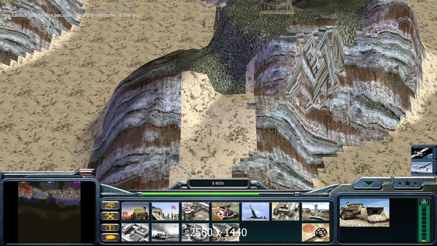Place a beacon using exclamation button
The height and width of the screenshot is (246, 437).
(x=110, y=227)
